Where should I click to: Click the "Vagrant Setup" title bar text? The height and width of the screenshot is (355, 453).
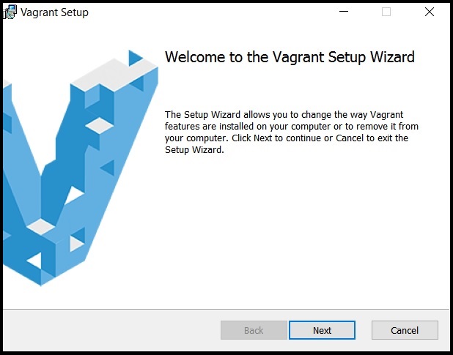pyautogui.click(x=54, y=12)
